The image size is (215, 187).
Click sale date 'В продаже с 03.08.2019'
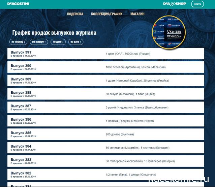23,110
